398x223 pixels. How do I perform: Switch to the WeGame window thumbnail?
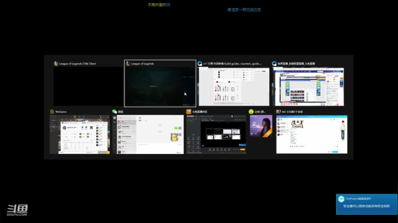[80, 135]
